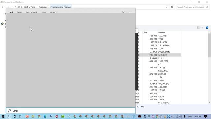Click the vertical scrollbar thumb in program list
This screenshot has width=211, height=119.
(210, 45)
